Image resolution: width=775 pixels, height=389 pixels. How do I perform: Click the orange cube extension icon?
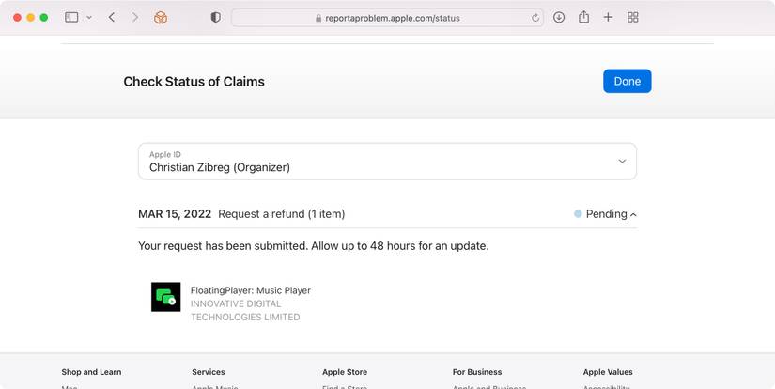[x=161, y=18]
